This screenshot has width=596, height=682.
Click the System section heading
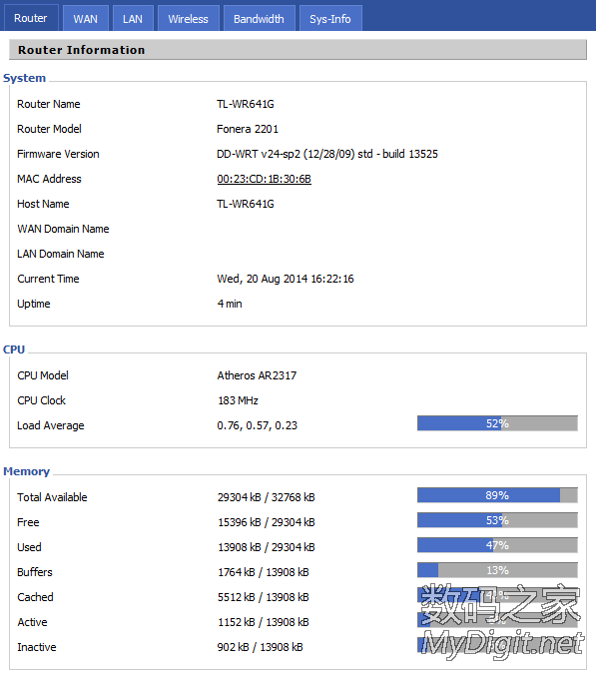click(x=24, y=78)
